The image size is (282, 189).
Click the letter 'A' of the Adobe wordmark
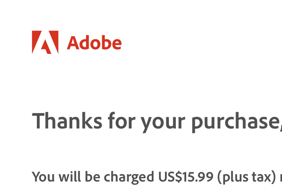coord(73,43)
